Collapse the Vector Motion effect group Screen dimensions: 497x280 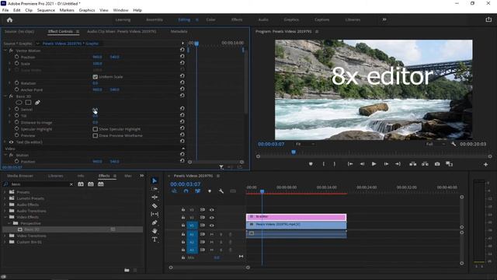point(5,50)
